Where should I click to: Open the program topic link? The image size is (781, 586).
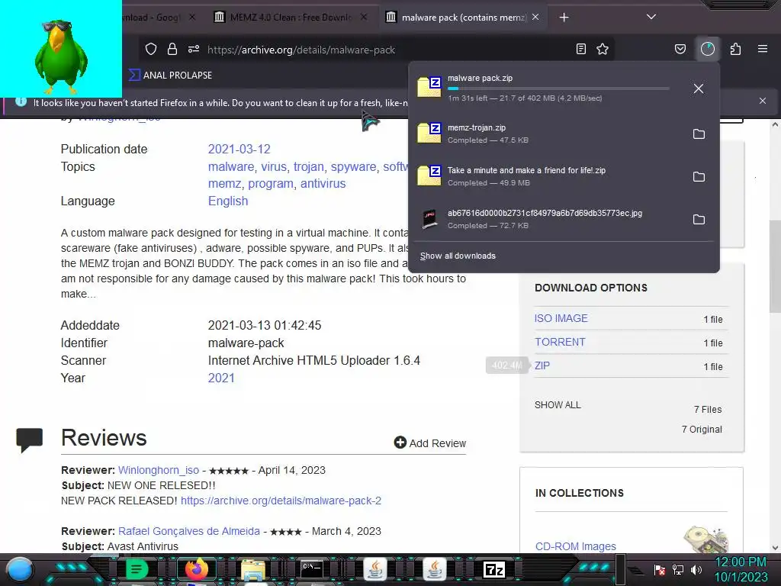(x=271, y=183)
